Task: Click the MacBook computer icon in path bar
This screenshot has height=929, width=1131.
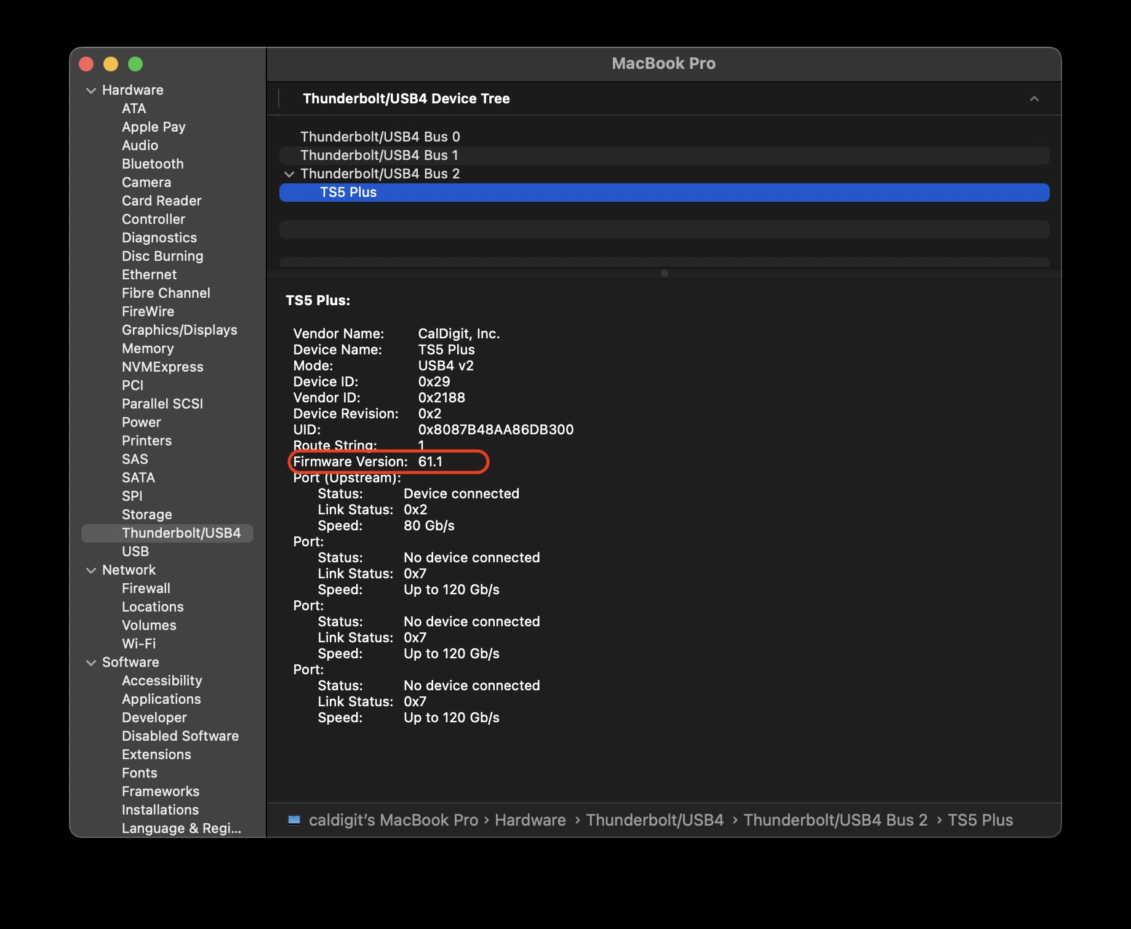Action: pyautogui.click(x=294, y=819)
